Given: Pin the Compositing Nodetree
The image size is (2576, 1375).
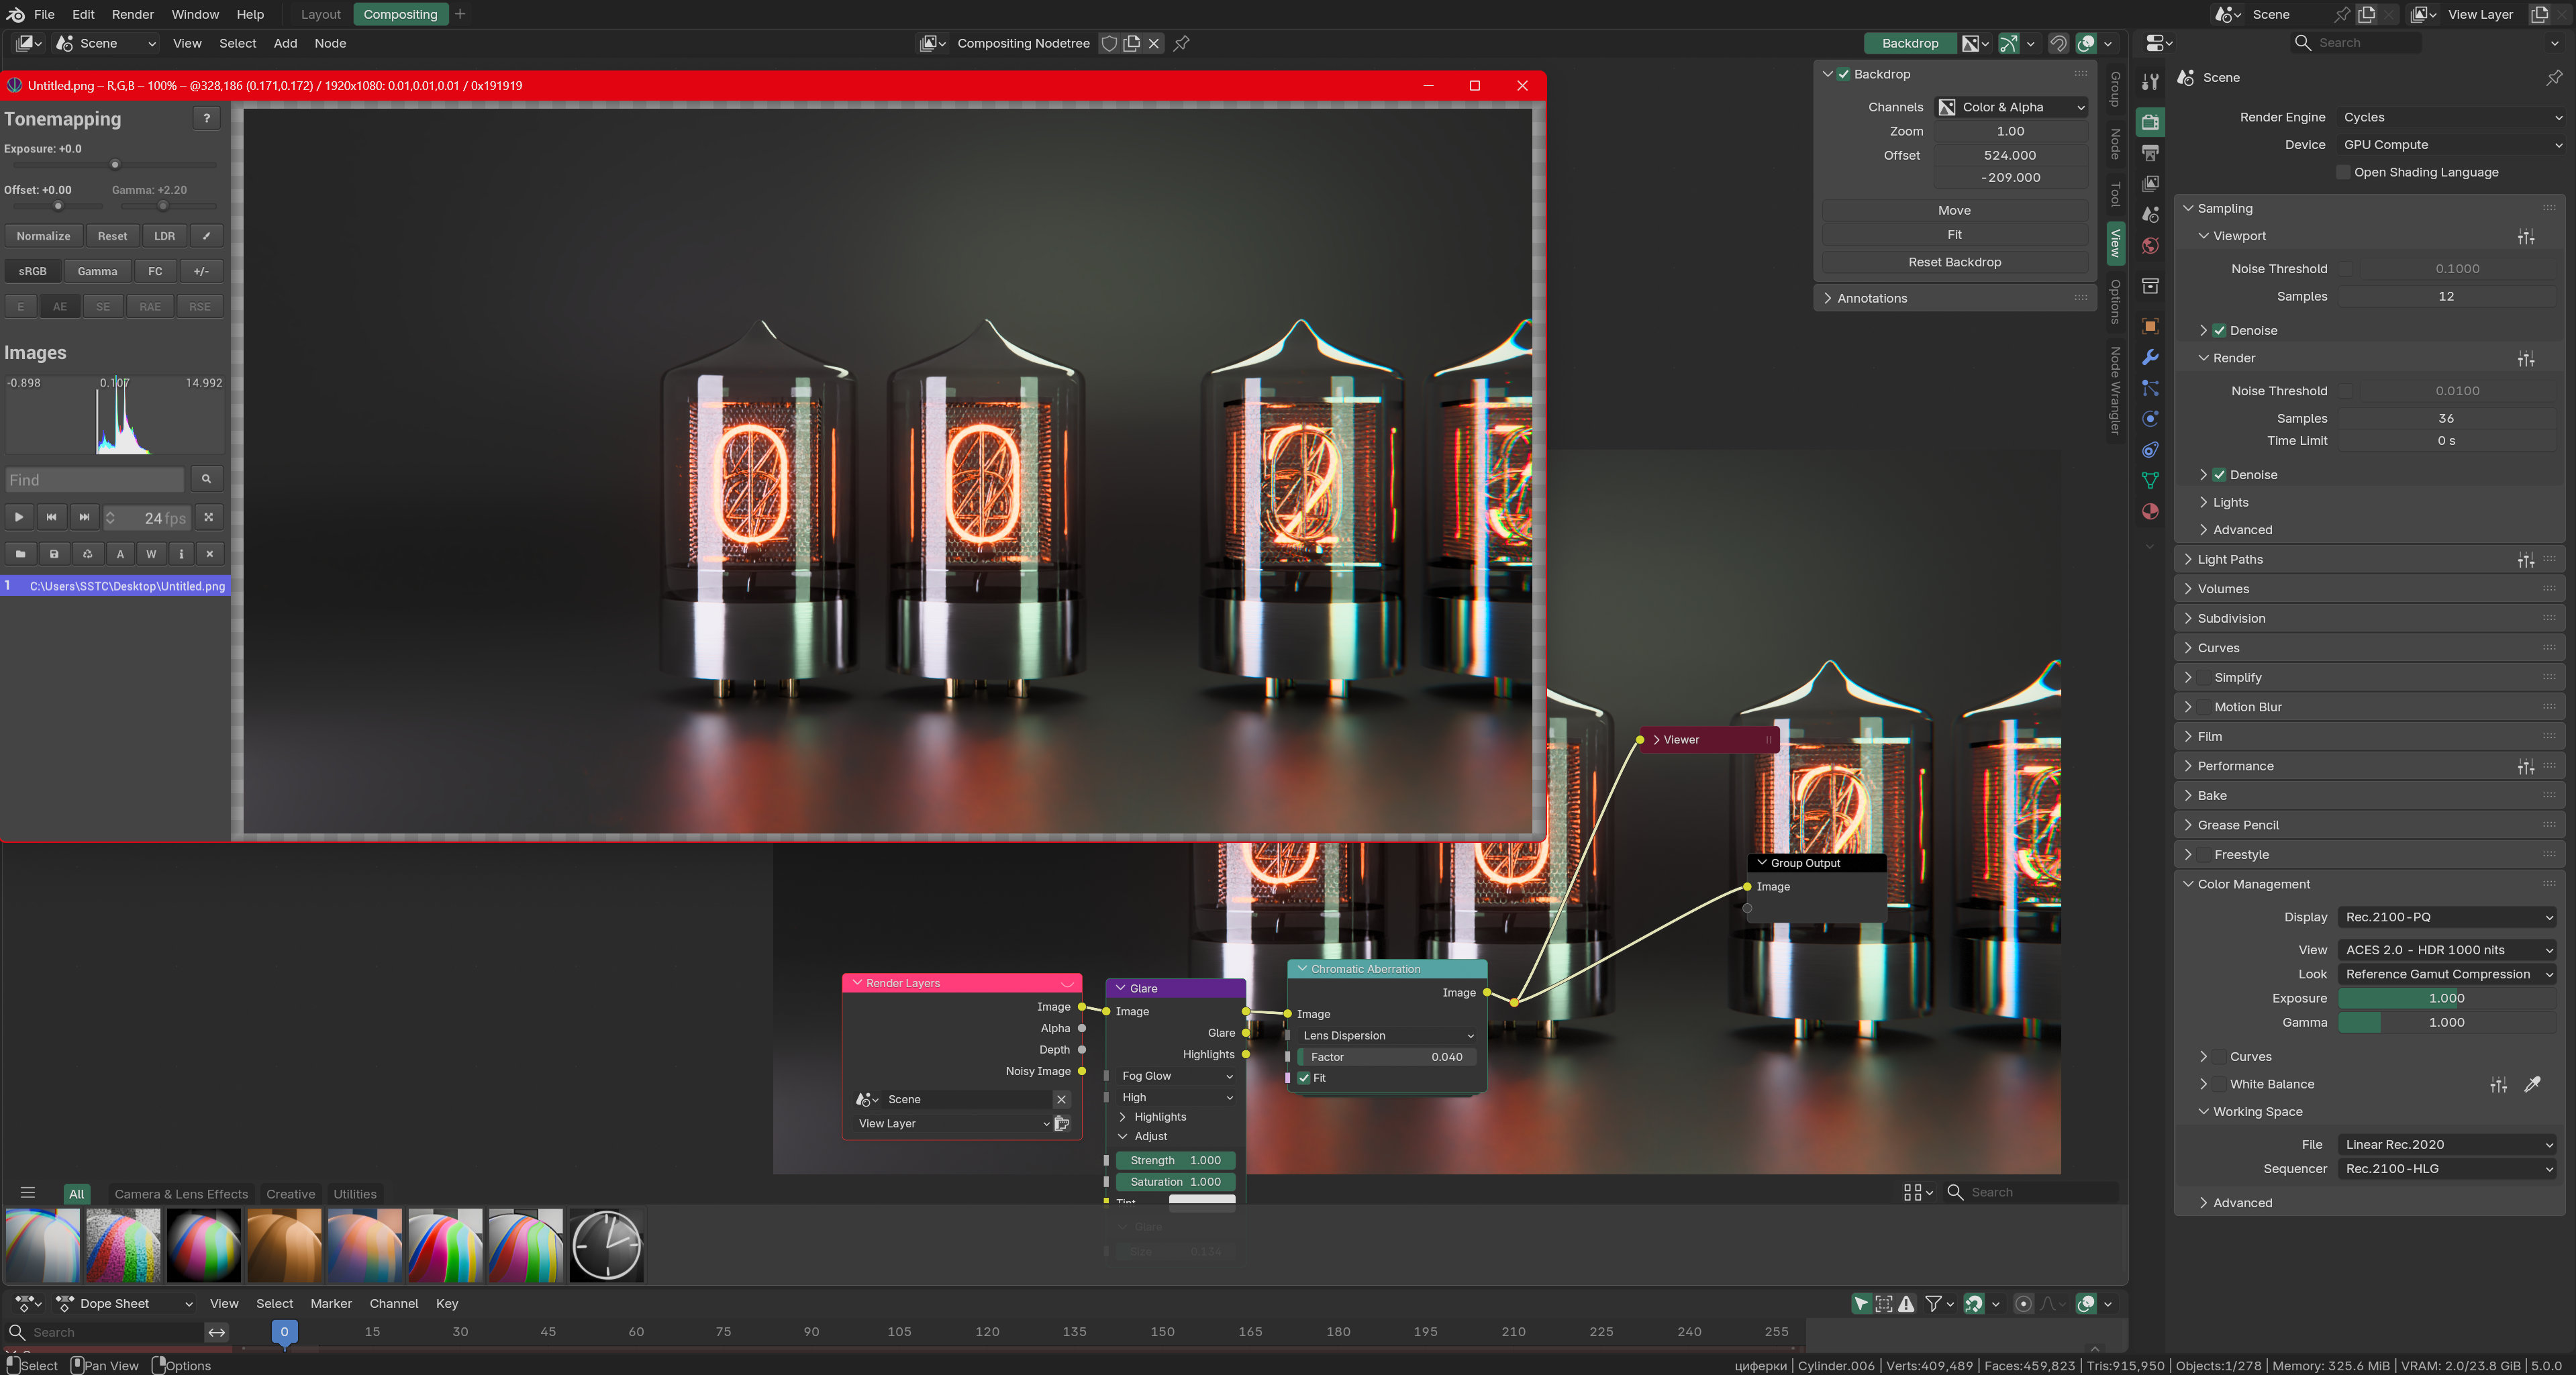Looking at the screenshot, I should tap(1181, 43).
